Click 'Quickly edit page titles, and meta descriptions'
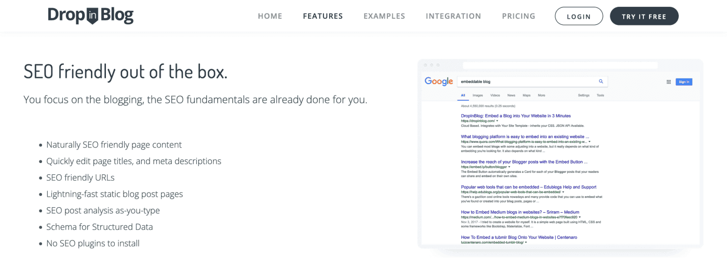The width and height of the screenshot is (727, 271). (x=134, y=161)
